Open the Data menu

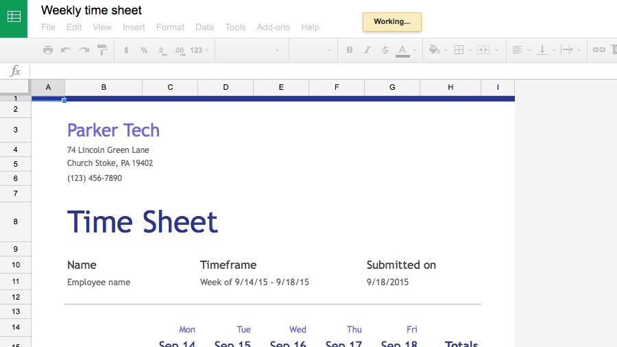pos(204,27)
